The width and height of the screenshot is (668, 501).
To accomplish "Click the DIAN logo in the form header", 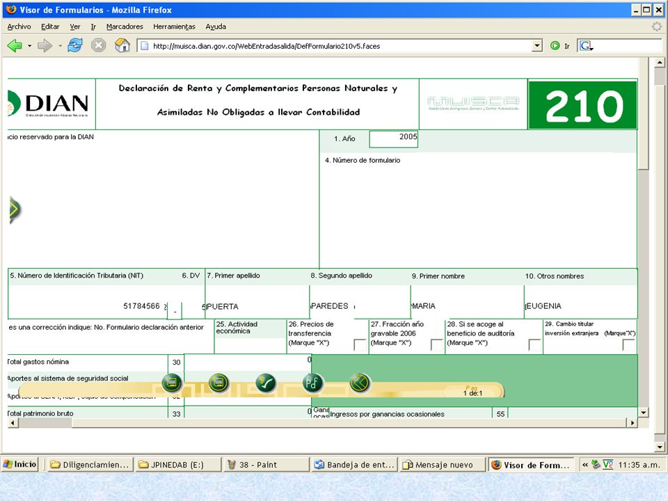I will coord(48,104).
